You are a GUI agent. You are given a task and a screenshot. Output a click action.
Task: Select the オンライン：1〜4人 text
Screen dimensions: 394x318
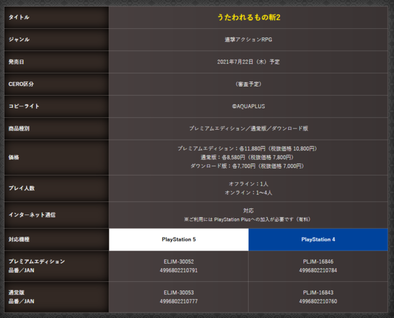[248, 193]
